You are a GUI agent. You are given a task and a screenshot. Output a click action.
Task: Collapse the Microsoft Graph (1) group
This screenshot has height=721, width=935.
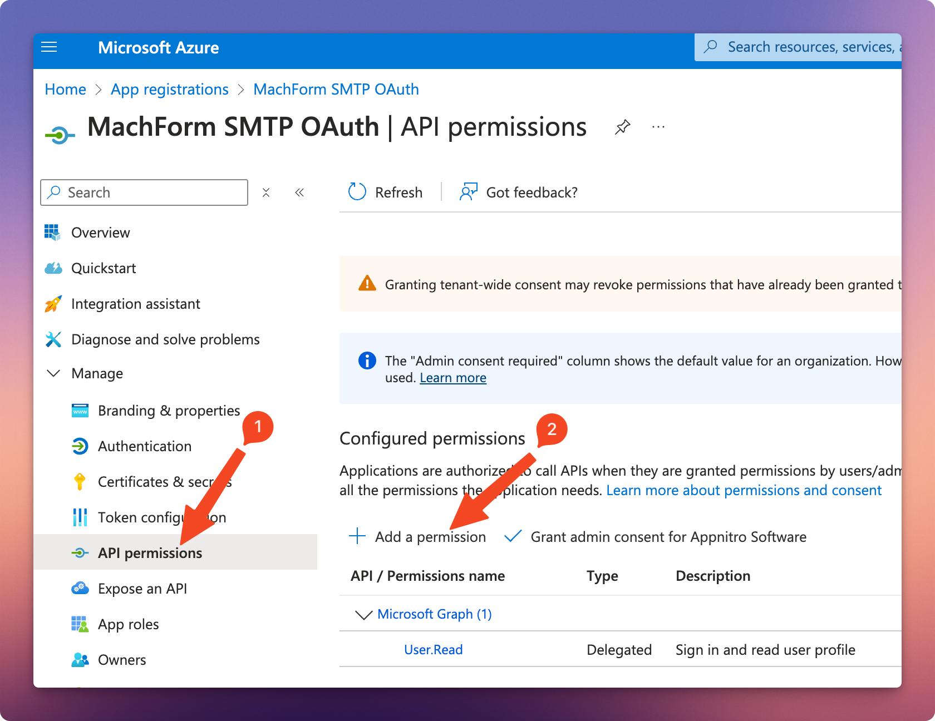(363, 614)
